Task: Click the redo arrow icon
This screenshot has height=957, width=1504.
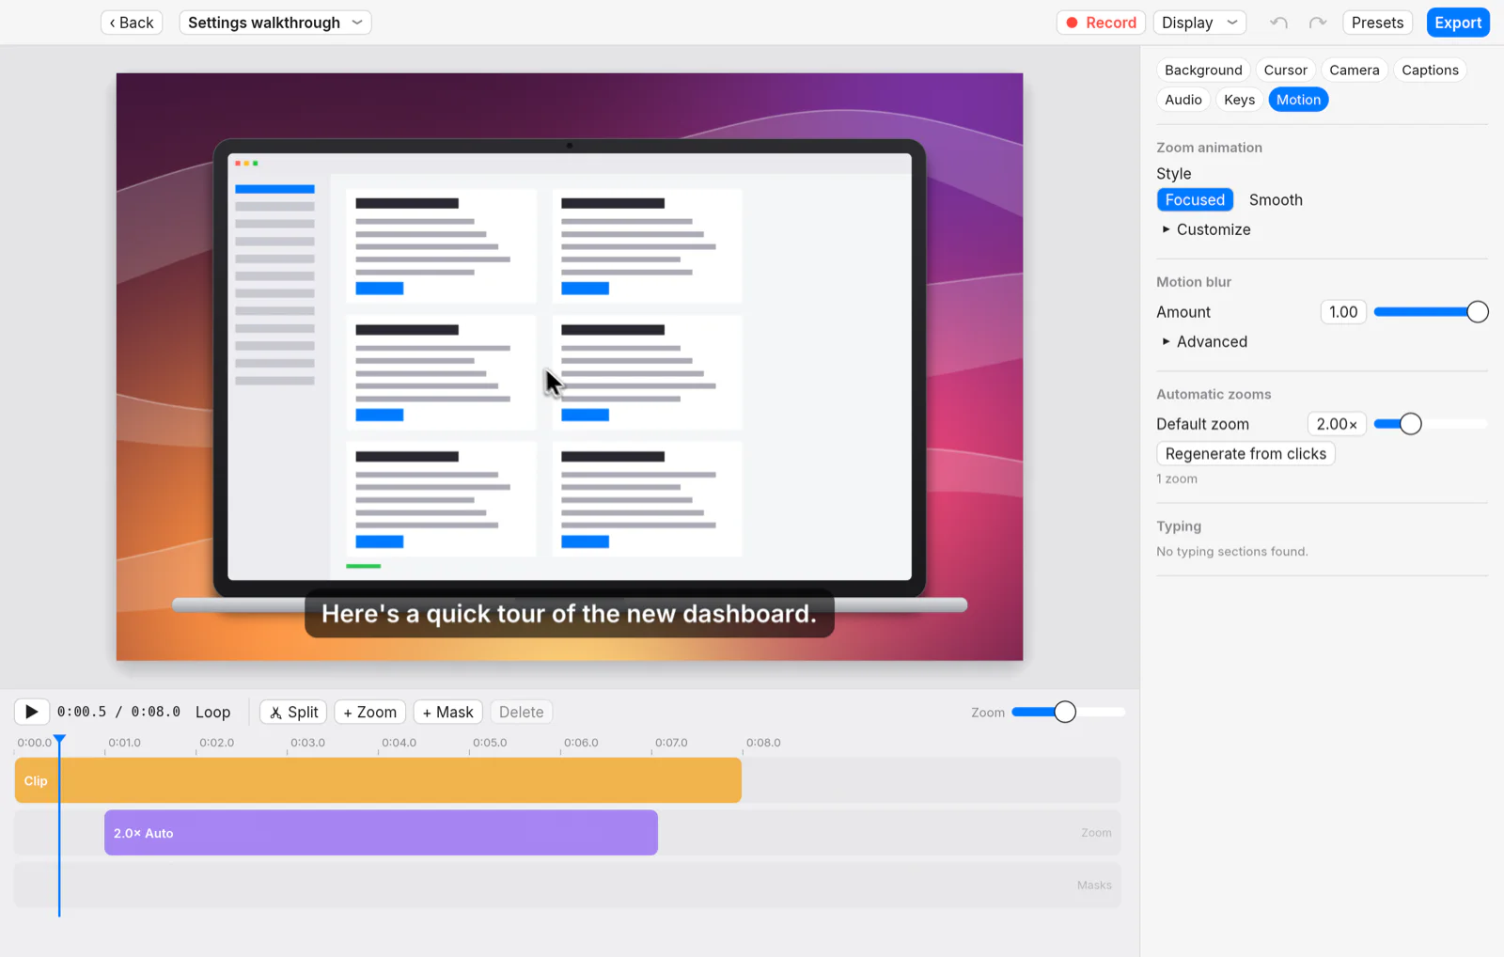Action: tap(1318, 23)
